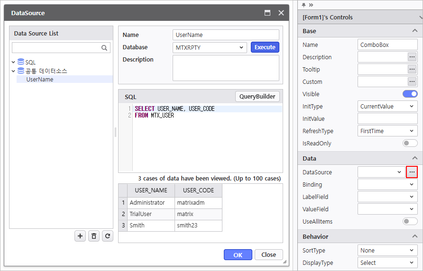Click the add data source plus icon
The image size is (423, 271).
click(x=80, y=236)
